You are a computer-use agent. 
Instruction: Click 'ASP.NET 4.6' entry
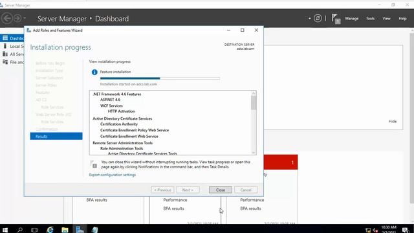click(x=110, y=100)
